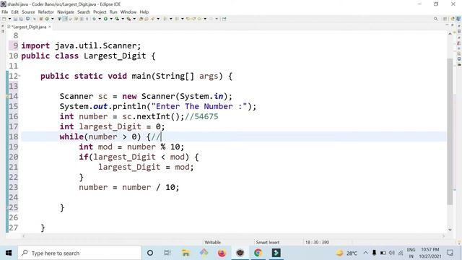
Task: Select the Largest_Digit.java editor tab
Action: pos(29,27)
